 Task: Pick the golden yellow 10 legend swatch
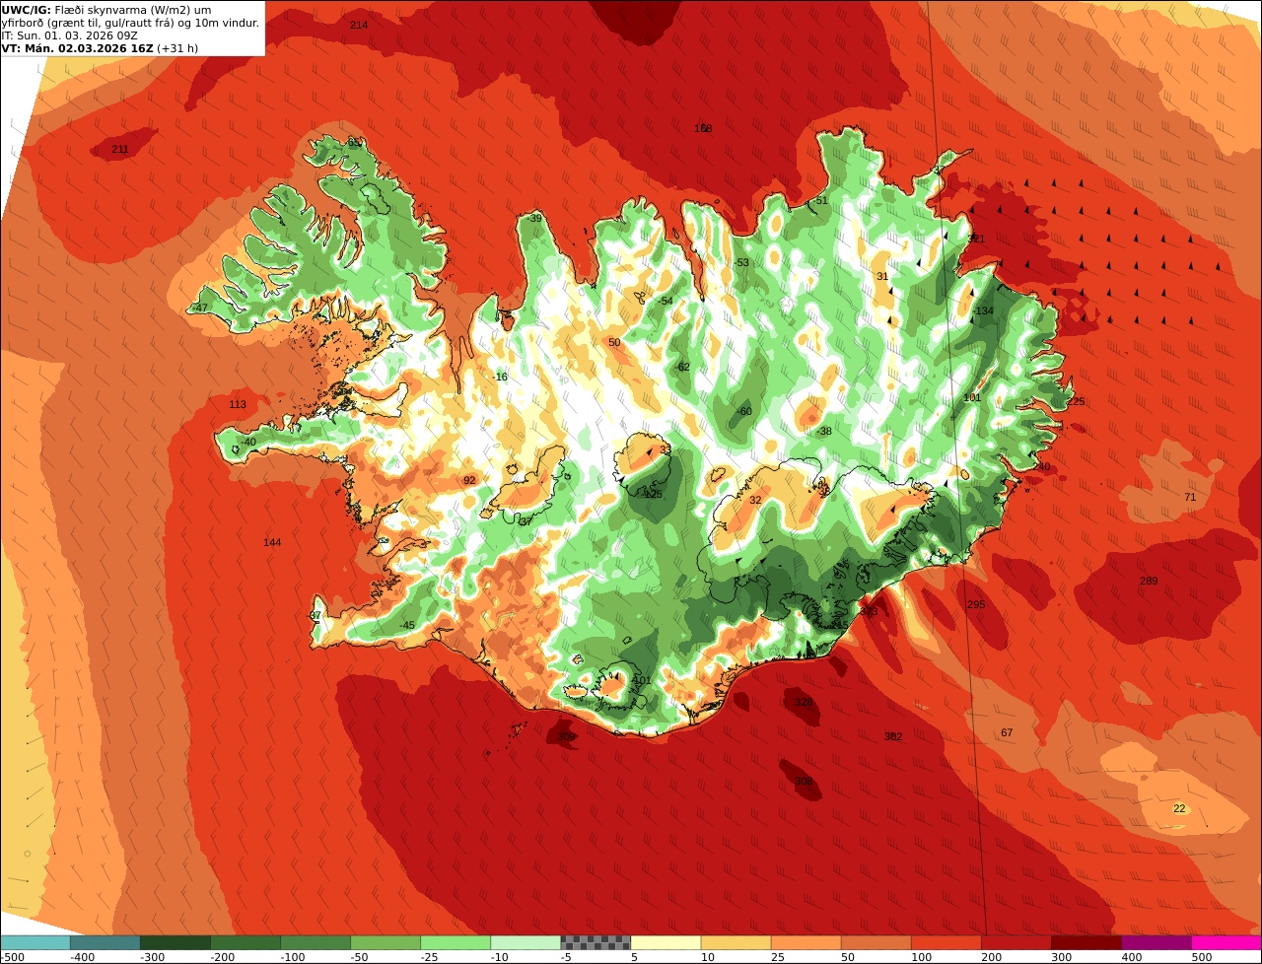tap(736, 942)
